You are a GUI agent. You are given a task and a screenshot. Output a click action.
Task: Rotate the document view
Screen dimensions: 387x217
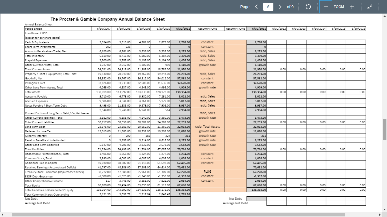308,6
